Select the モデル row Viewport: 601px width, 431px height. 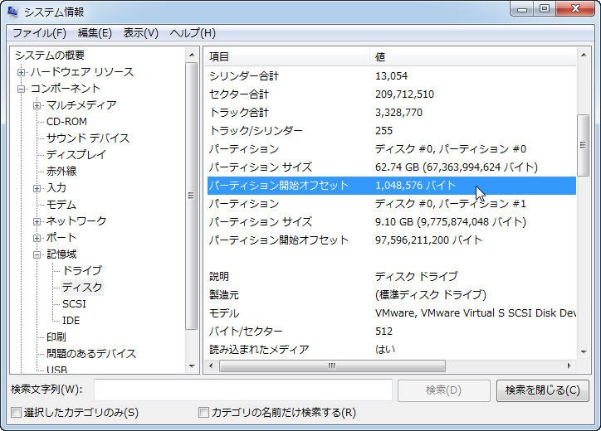tap(391, 313)
